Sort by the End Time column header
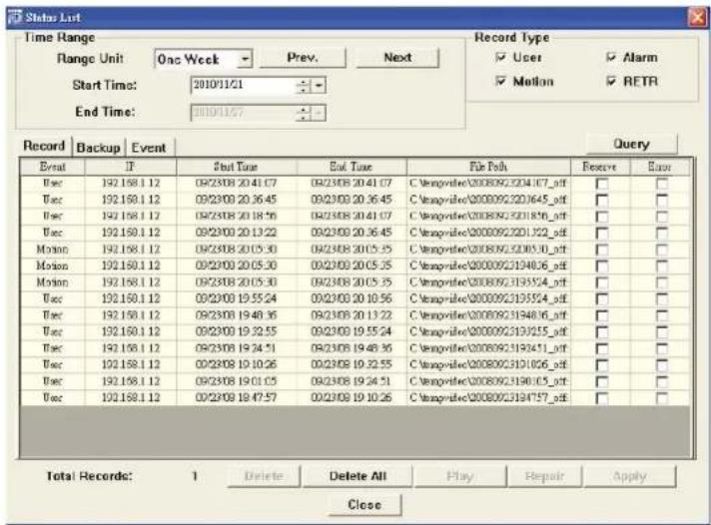711x525 pixels. (352, 167)
